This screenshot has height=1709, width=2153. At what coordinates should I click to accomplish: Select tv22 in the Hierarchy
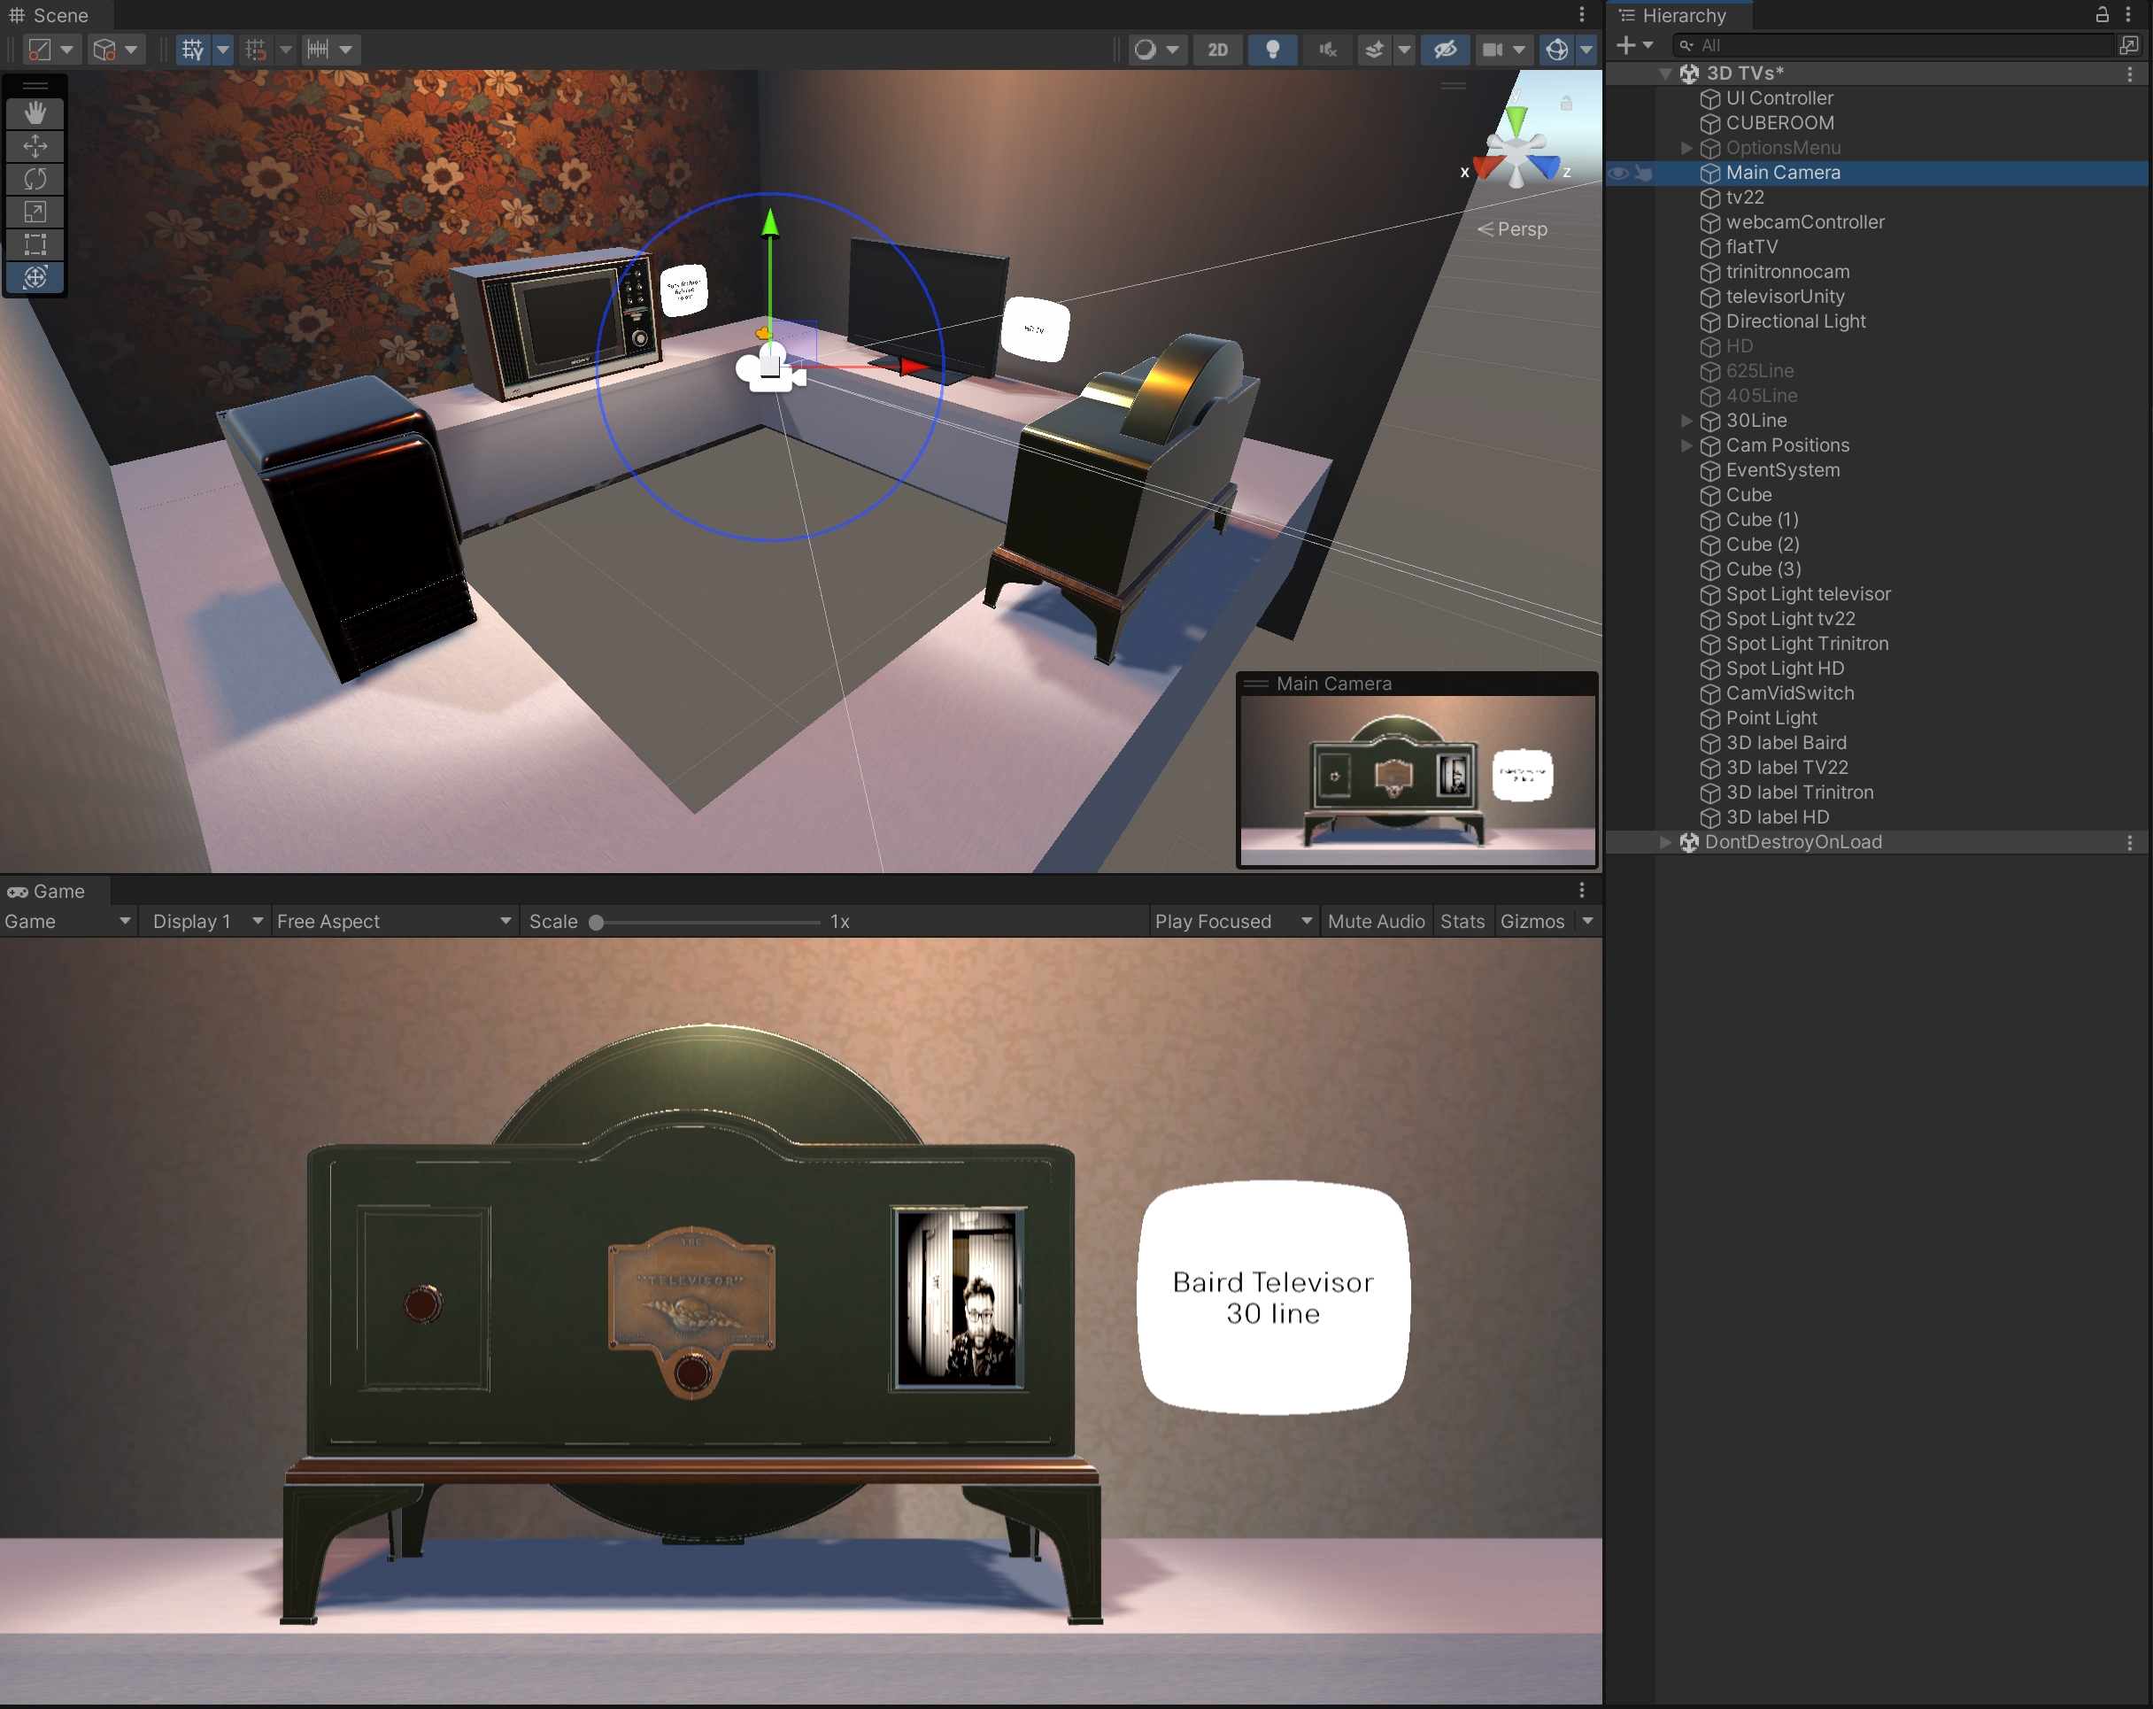click(1745, 197)
